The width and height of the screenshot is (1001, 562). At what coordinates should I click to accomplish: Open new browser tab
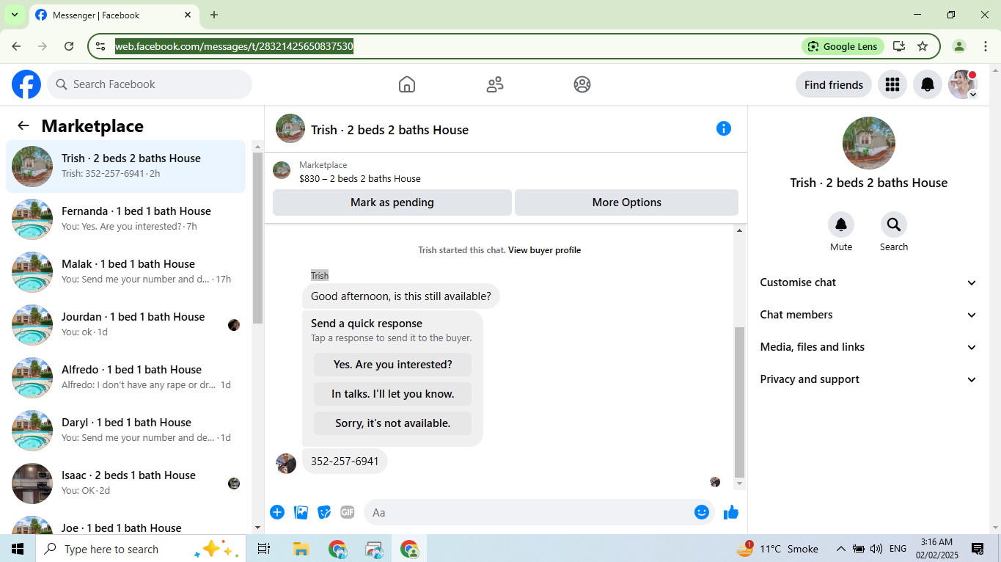point(214,15)
